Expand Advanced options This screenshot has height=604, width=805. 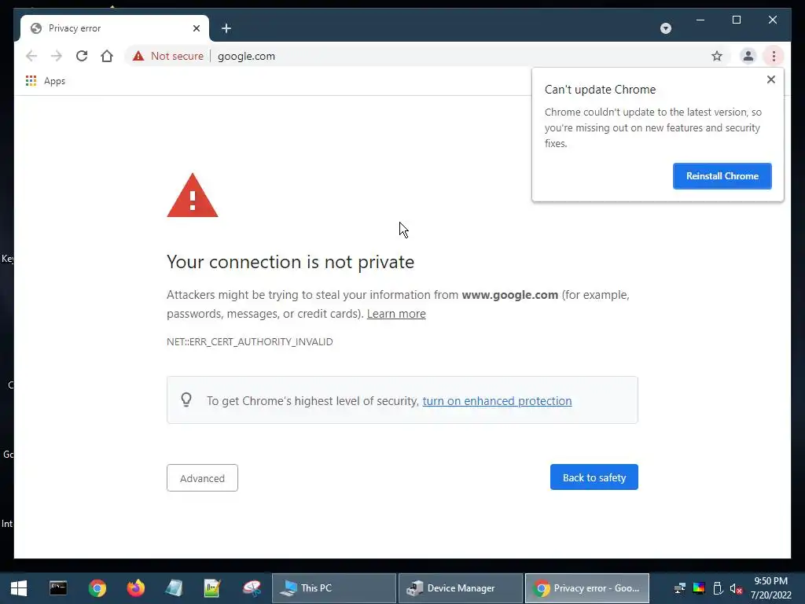pyautogui.click(x=202, y=478)
